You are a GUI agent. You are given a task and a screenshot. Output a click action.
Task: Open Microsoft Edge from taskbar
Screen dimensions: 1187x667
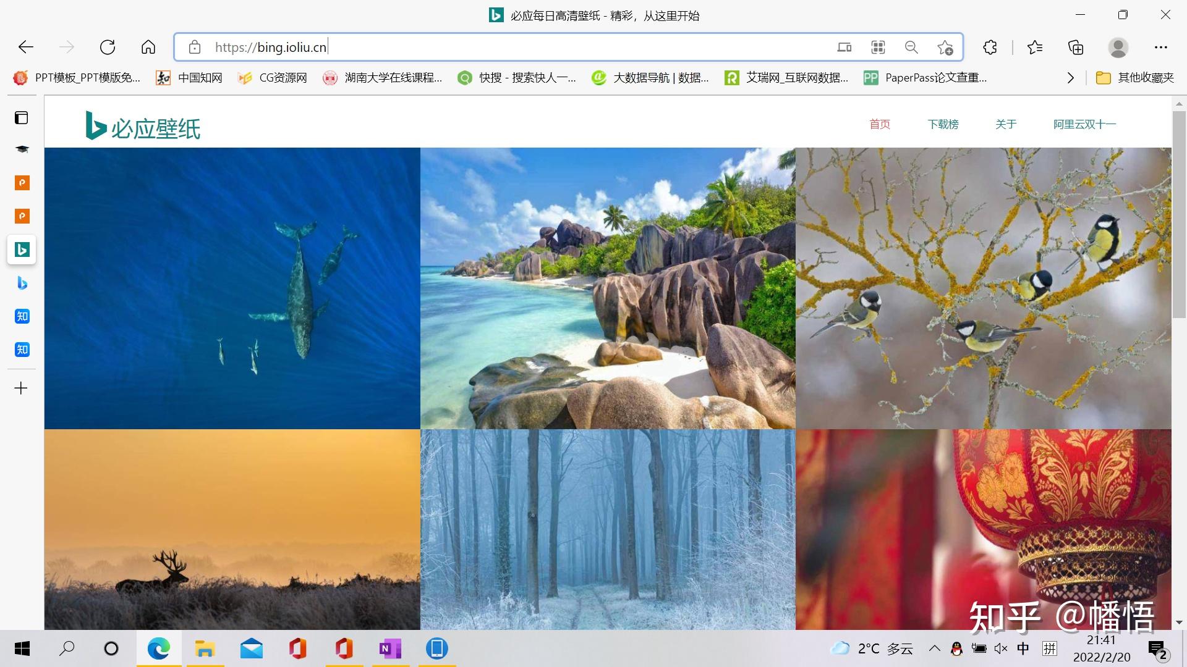point(159,648)
